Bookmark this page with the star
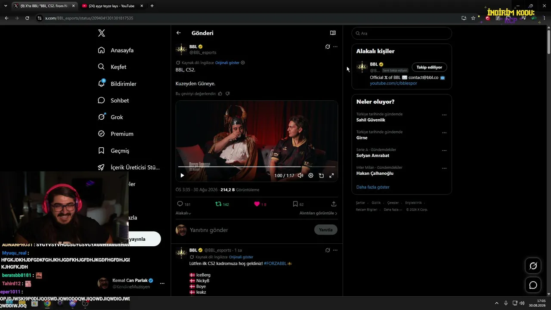551x310 pixels. tap(473, 18)
